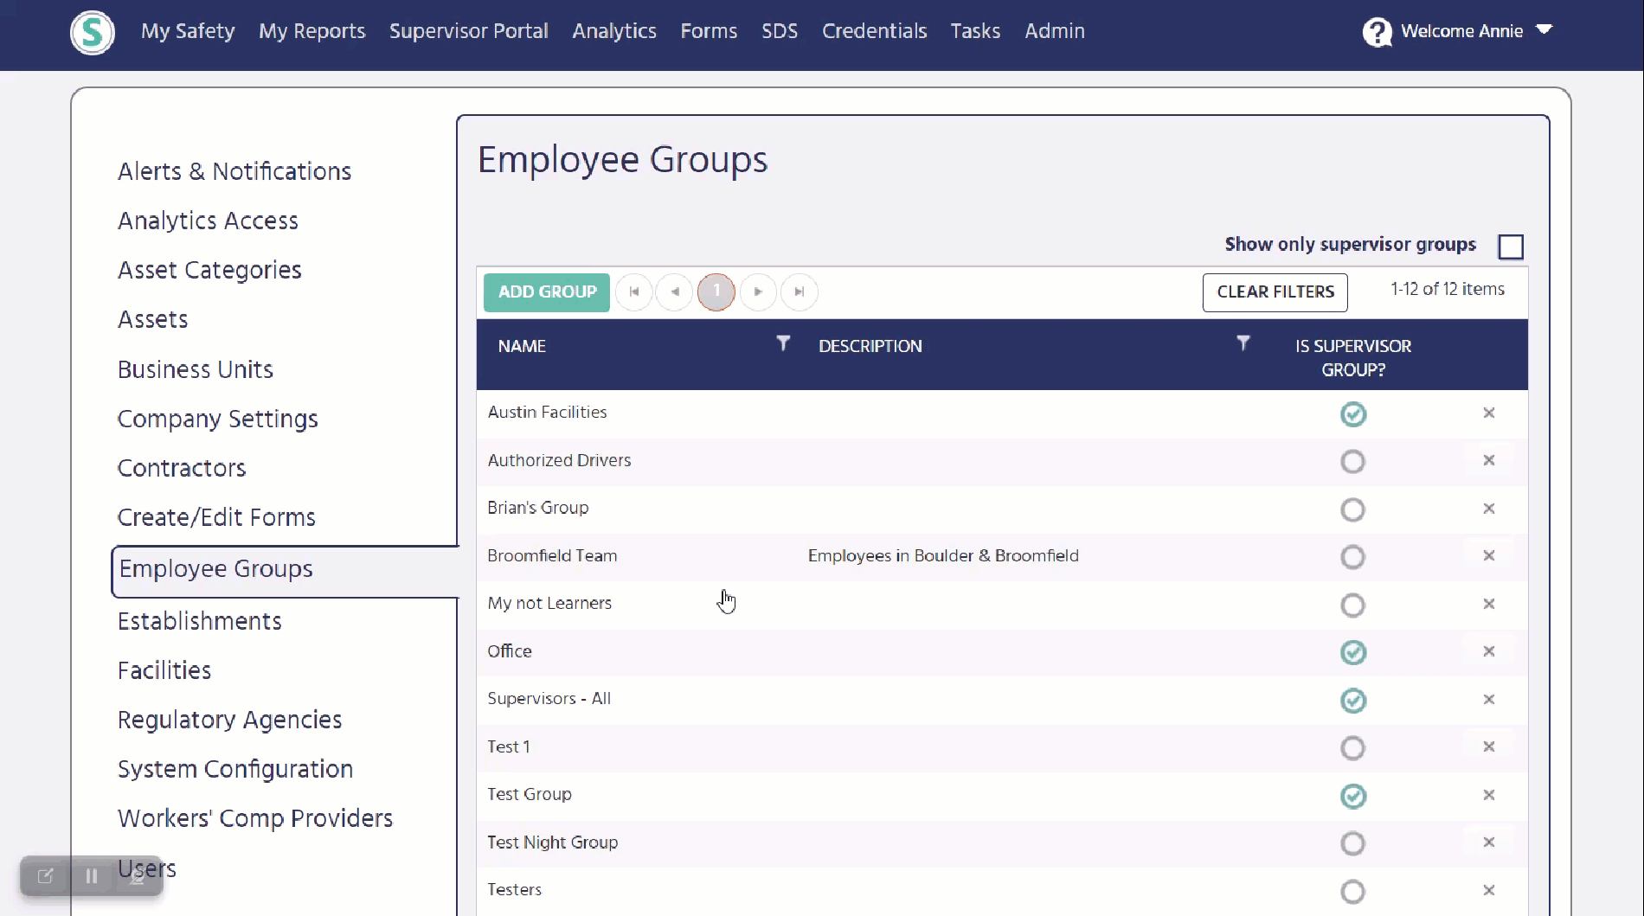
Task: Open the Name column filter
Action: (x=782, y=343)
